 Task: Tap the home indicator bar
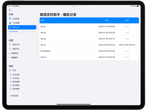[73, 104]
